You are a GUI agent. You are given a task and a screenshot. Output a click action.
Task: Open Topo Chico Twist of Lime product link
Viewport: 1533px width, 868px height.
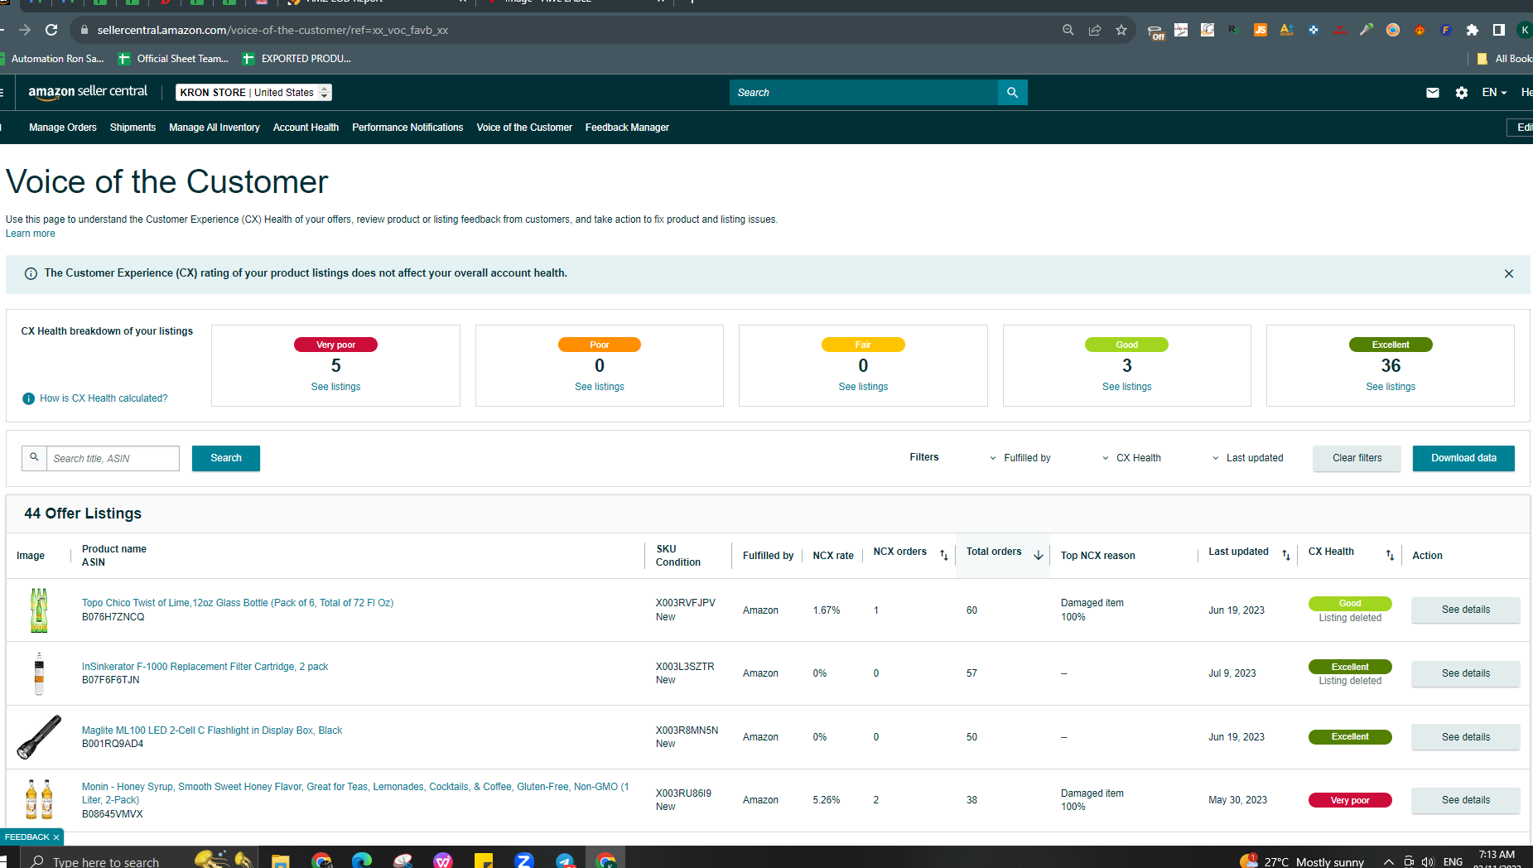(x=238, y=603)
